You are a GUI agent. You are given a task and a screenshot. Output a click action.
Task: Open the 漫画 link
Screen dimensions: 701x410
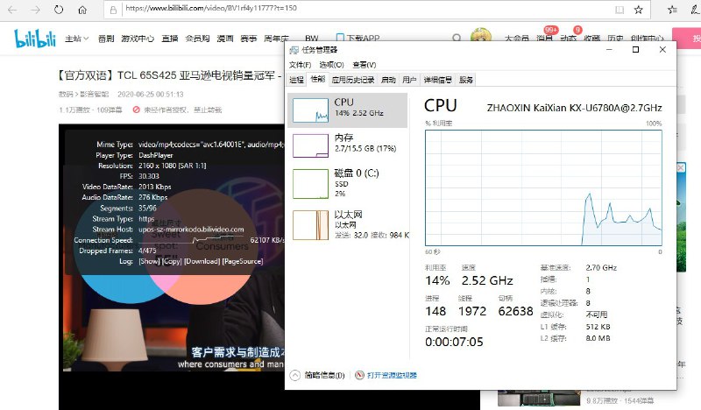[x=225, y=39]
